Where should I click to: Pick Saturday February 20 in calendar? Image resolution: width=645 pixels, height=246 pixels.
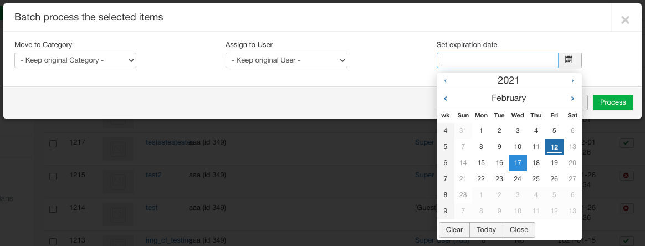pos(572,163)
